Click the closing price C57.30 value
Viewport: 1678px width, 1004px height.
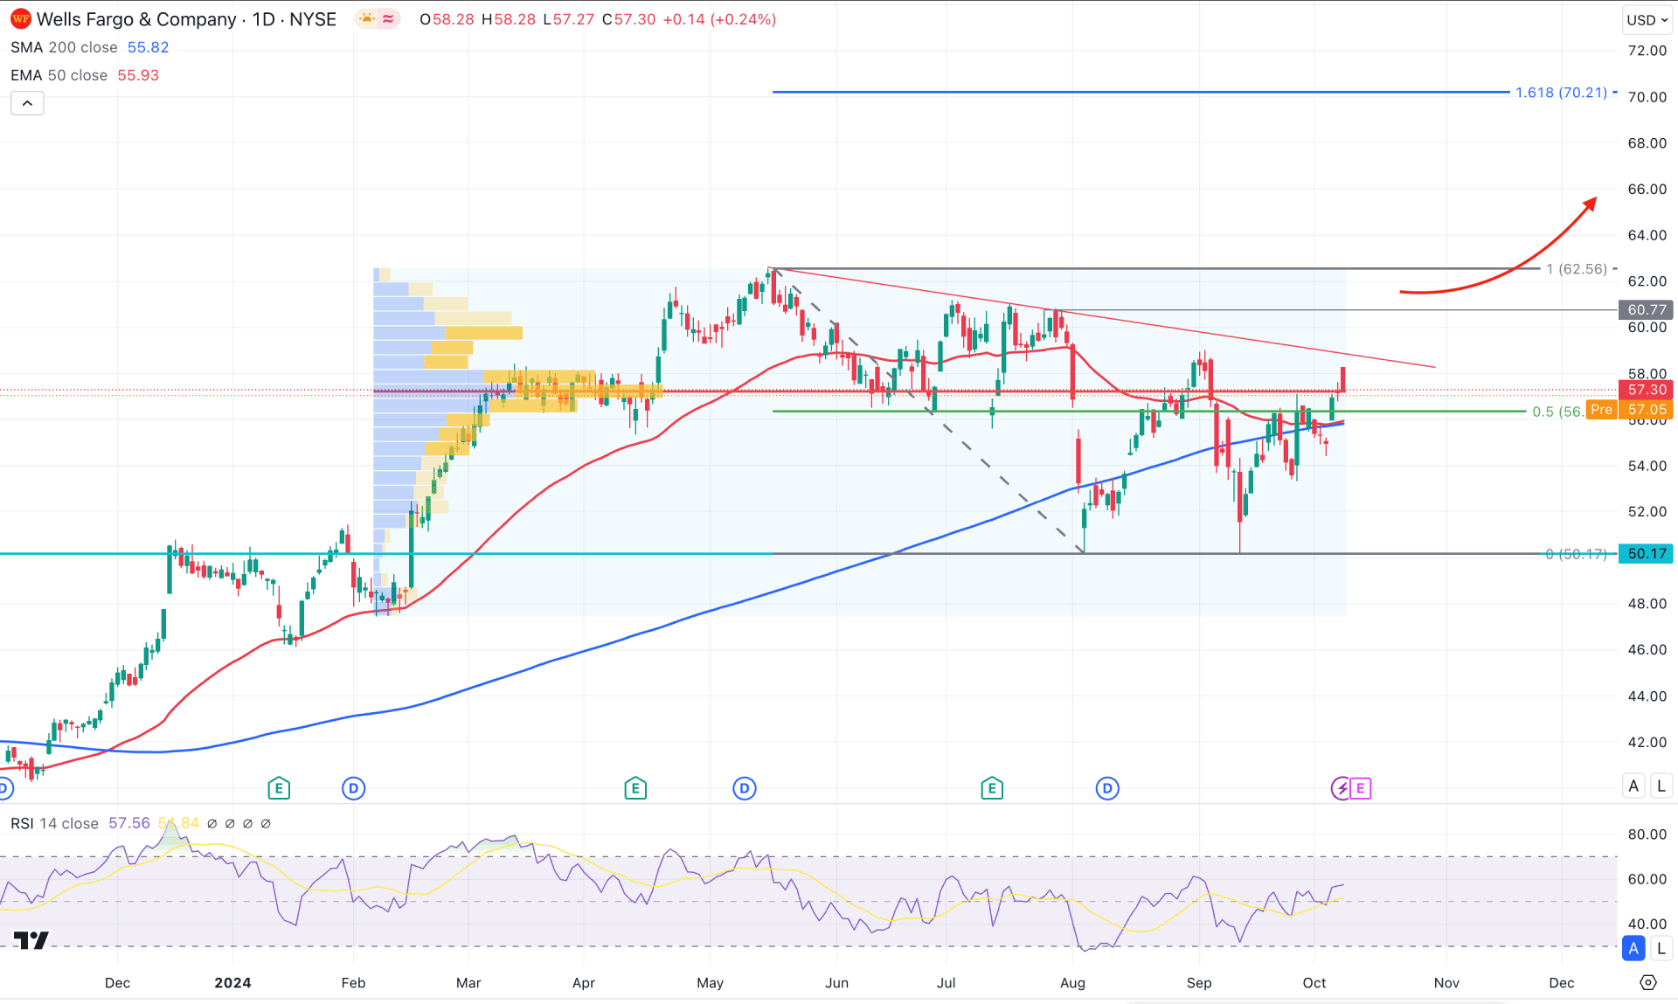click(x=628, y=19)
